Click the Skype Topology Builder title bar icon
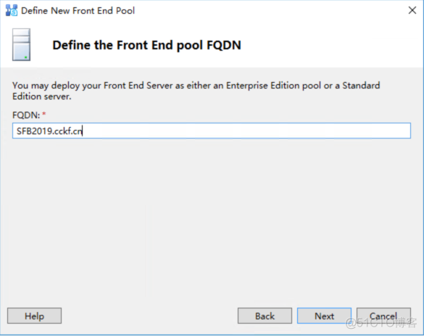This screenshot has height=336, width=424. [12, 11]
